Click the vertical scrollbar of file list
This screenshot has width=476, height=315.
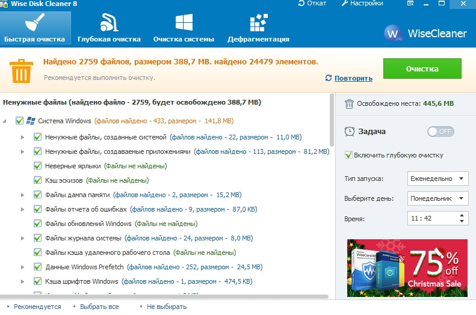332,120
